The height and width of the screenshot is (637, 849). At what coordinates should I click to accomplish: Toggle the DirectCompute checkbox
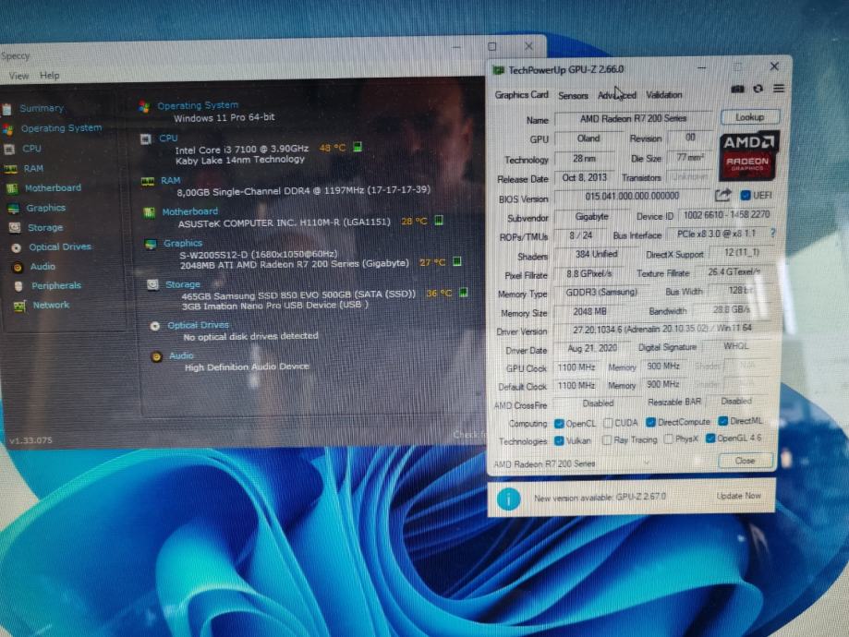point(650,422)
